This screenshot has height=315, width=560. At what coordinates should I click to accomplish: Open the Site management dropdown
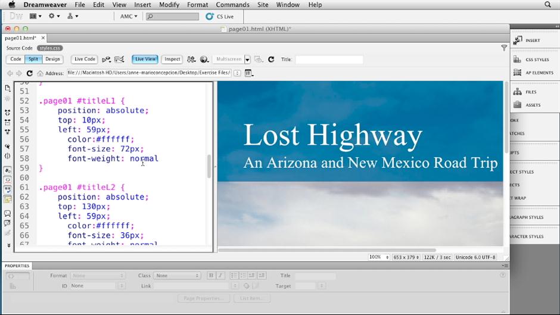[x=73, y=16]
